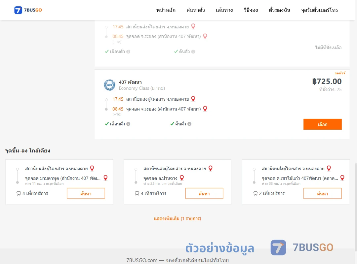The image size is (357, 264).
Task: Open ค้นหาตั๋ว from the navigation bar
Action: pos(196,10)
